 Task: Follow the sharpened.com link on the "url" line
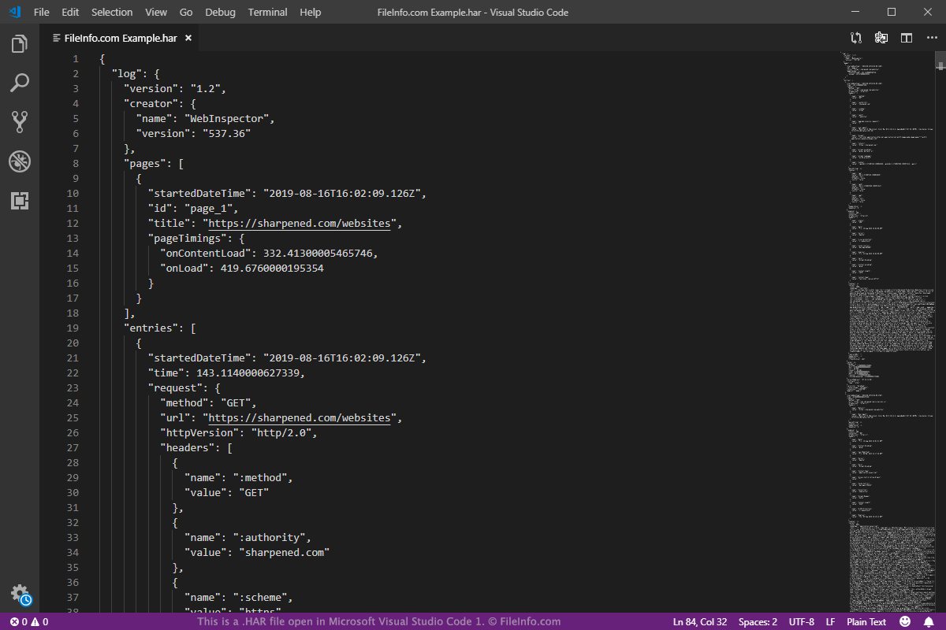point(300,417)
